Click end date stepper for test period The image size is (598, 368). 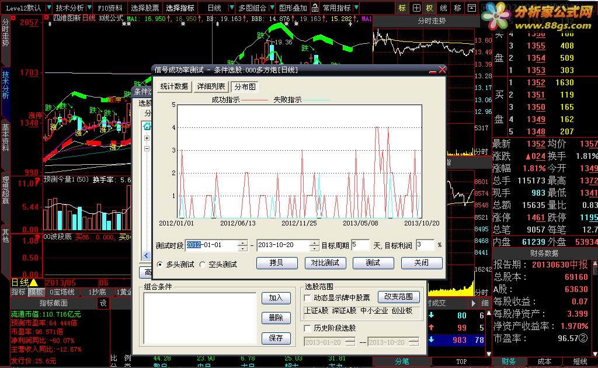[x=314, y=245]
